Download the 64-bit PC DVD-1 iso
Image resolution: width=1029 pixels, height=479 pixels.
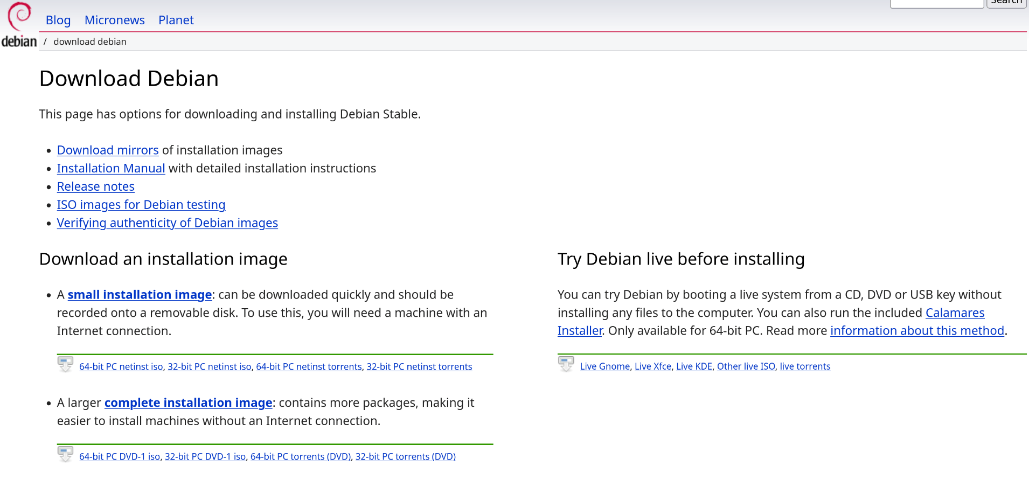[x=120, y=457]
